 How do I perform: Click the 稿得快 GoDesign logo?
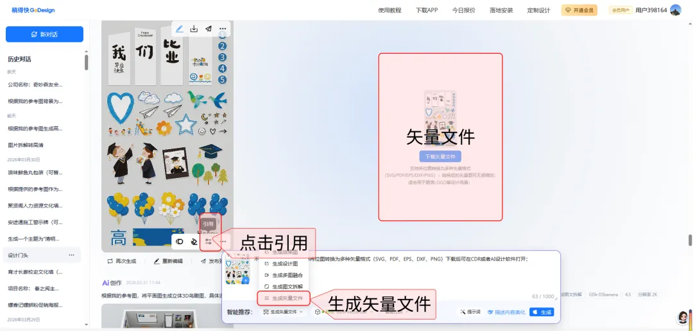tap(33, 10)
